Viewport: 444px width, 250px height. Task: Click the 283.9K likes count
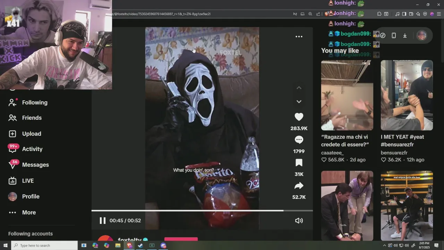tap(299, 128)
